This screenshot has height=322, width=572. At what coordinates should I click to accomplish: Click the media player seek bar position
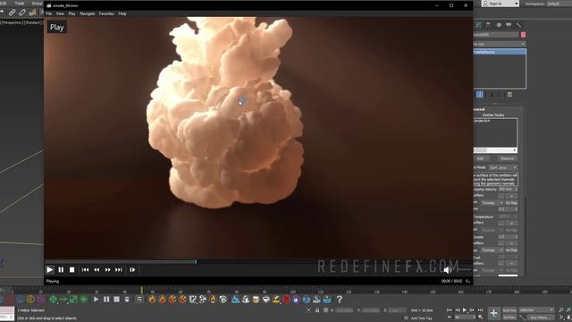(x=196, y=261)
